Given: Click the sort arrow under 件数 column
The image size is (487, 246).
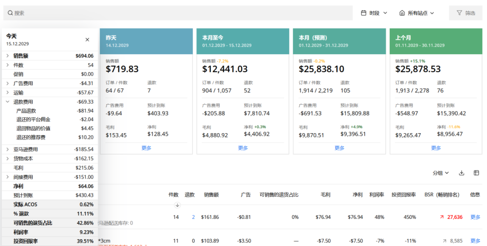Looking at the screenshot, I should coord(177,205).
